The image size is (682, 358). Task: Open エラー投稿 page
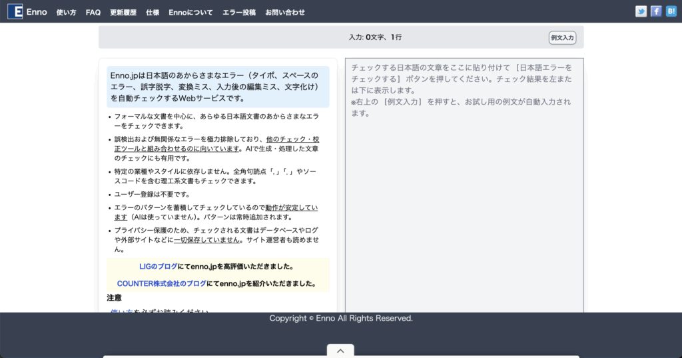click(x=239, y=13)
